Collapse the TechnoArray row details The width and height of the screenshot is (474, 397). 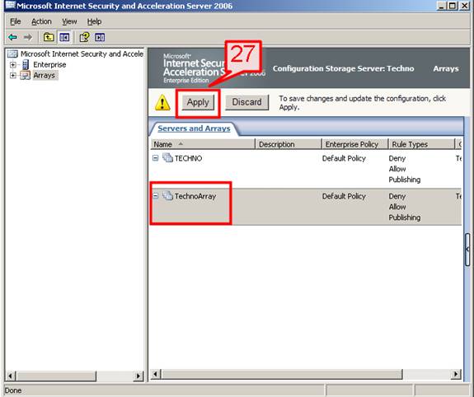coord(155,196)
